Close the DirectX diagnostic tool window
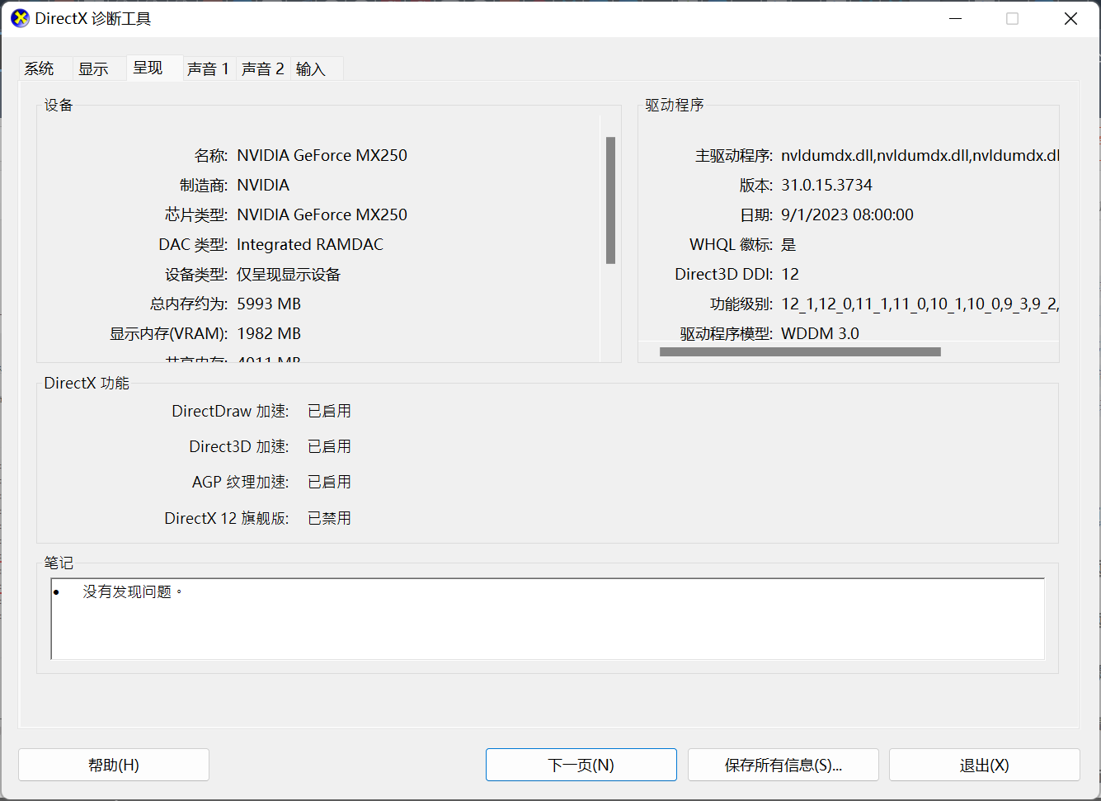Image resolution: width=1101 pixels, height=801 pixels. point(1070,18)
